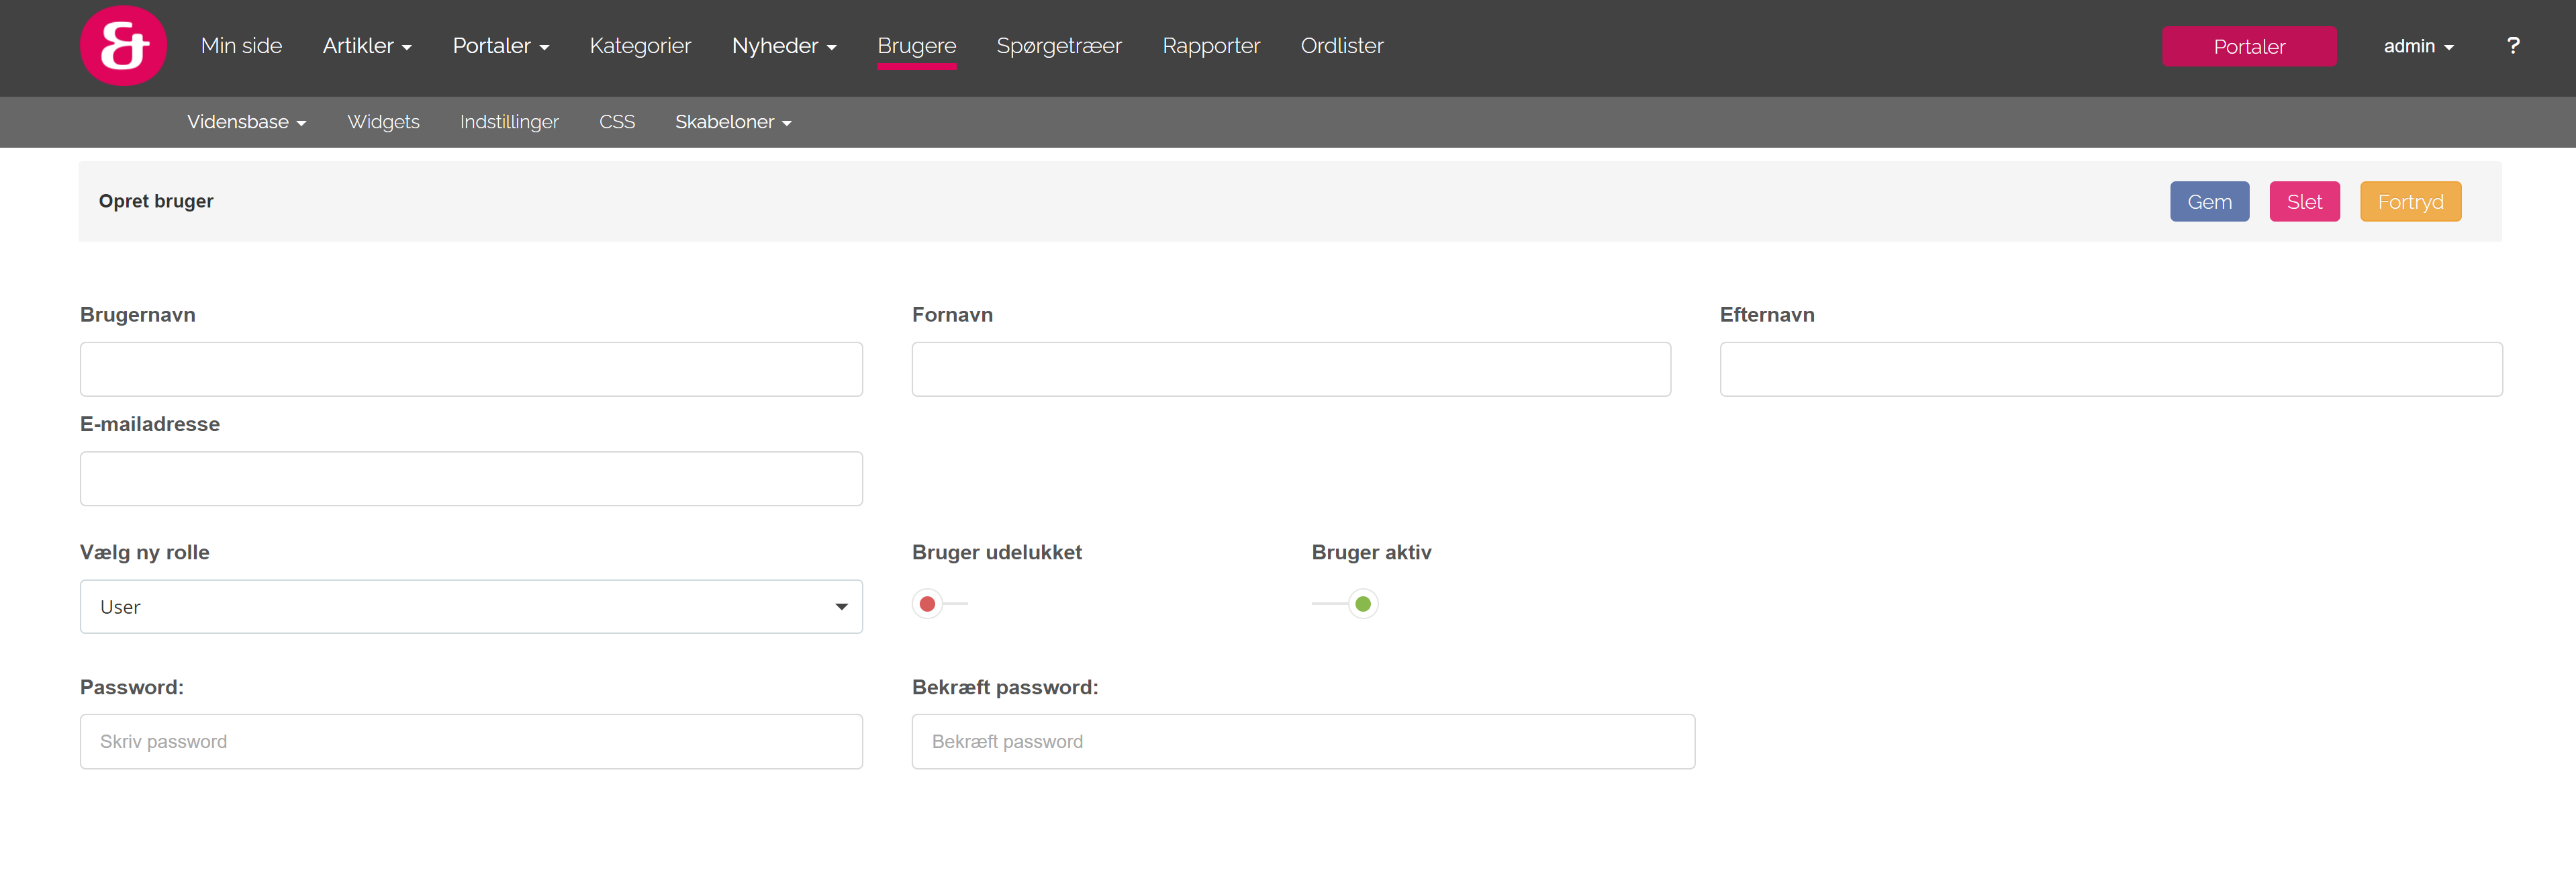The width and height of the screenshot is (2576, 887).
Task: Expand the Vidensbase submenu
Action: 246,122
